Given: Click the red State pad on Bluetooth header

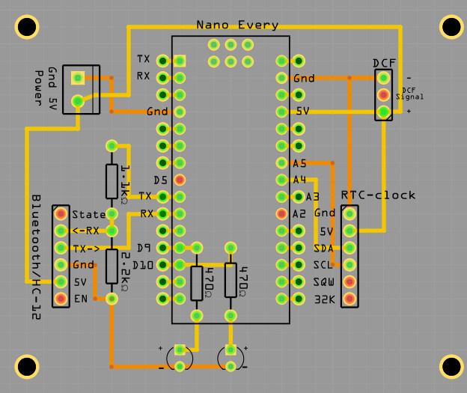Looking at the screenshot, I should point(61,213).
